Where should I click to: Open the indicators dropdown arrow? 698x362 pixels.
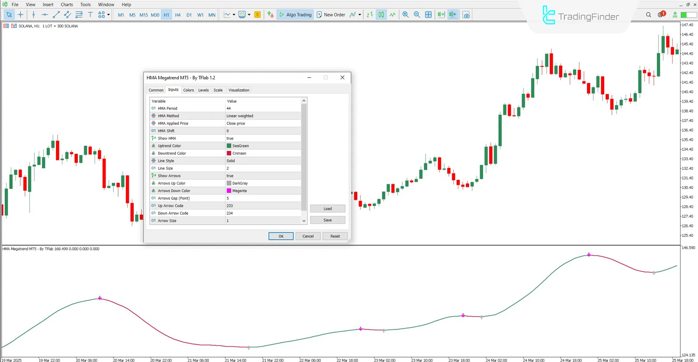pyautogui.click(x=360, y=15)
